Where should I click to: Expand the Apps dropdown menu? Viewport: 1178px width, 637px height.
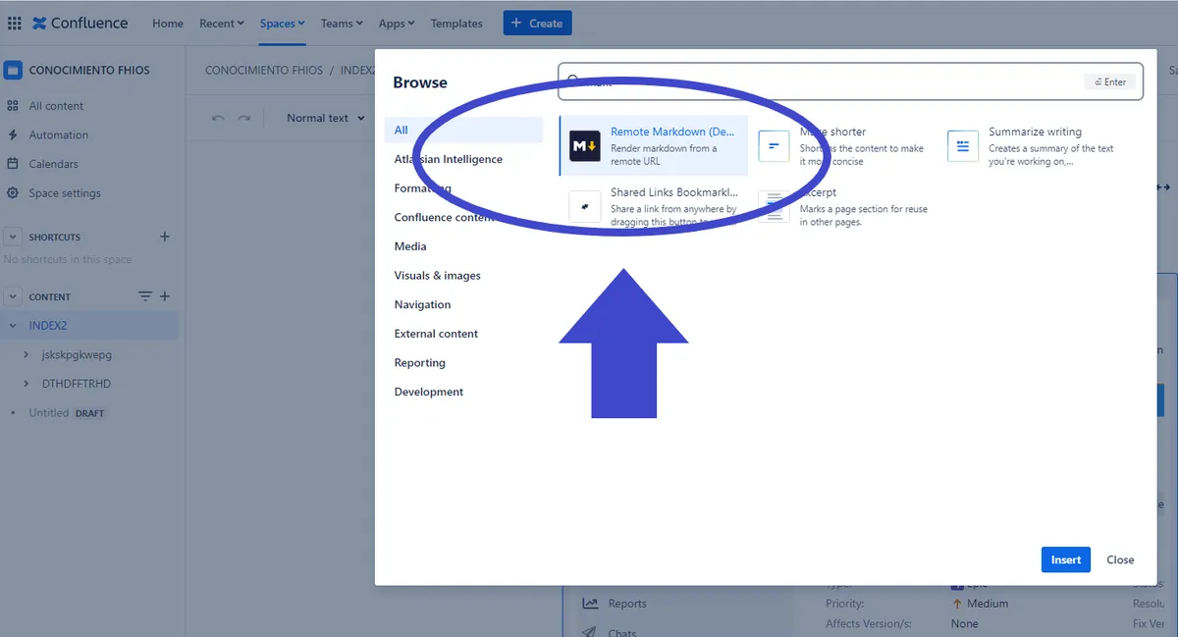click(397, 24)
